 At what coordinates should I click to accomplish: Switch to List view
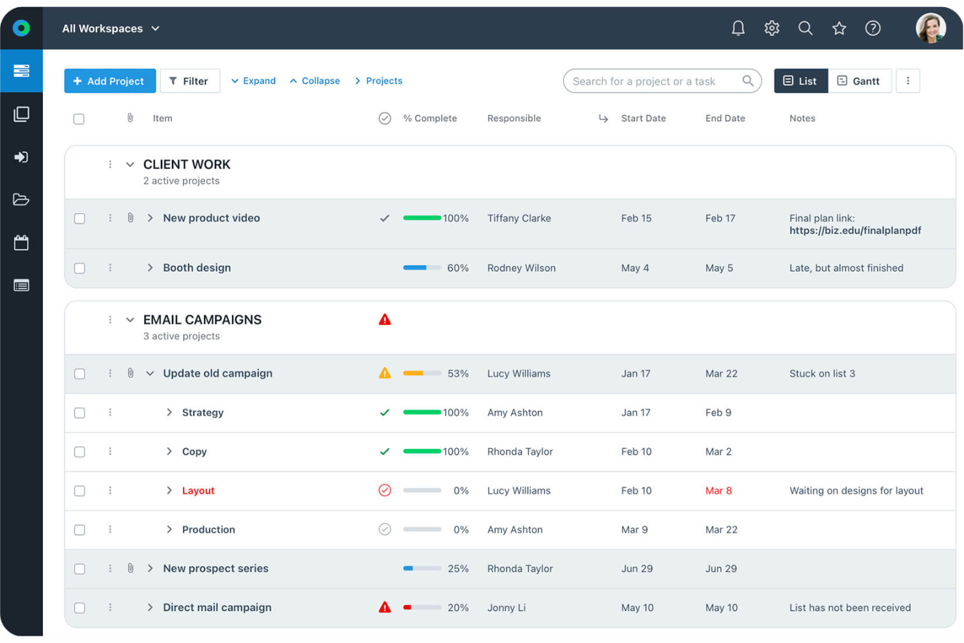click(801, 81)
